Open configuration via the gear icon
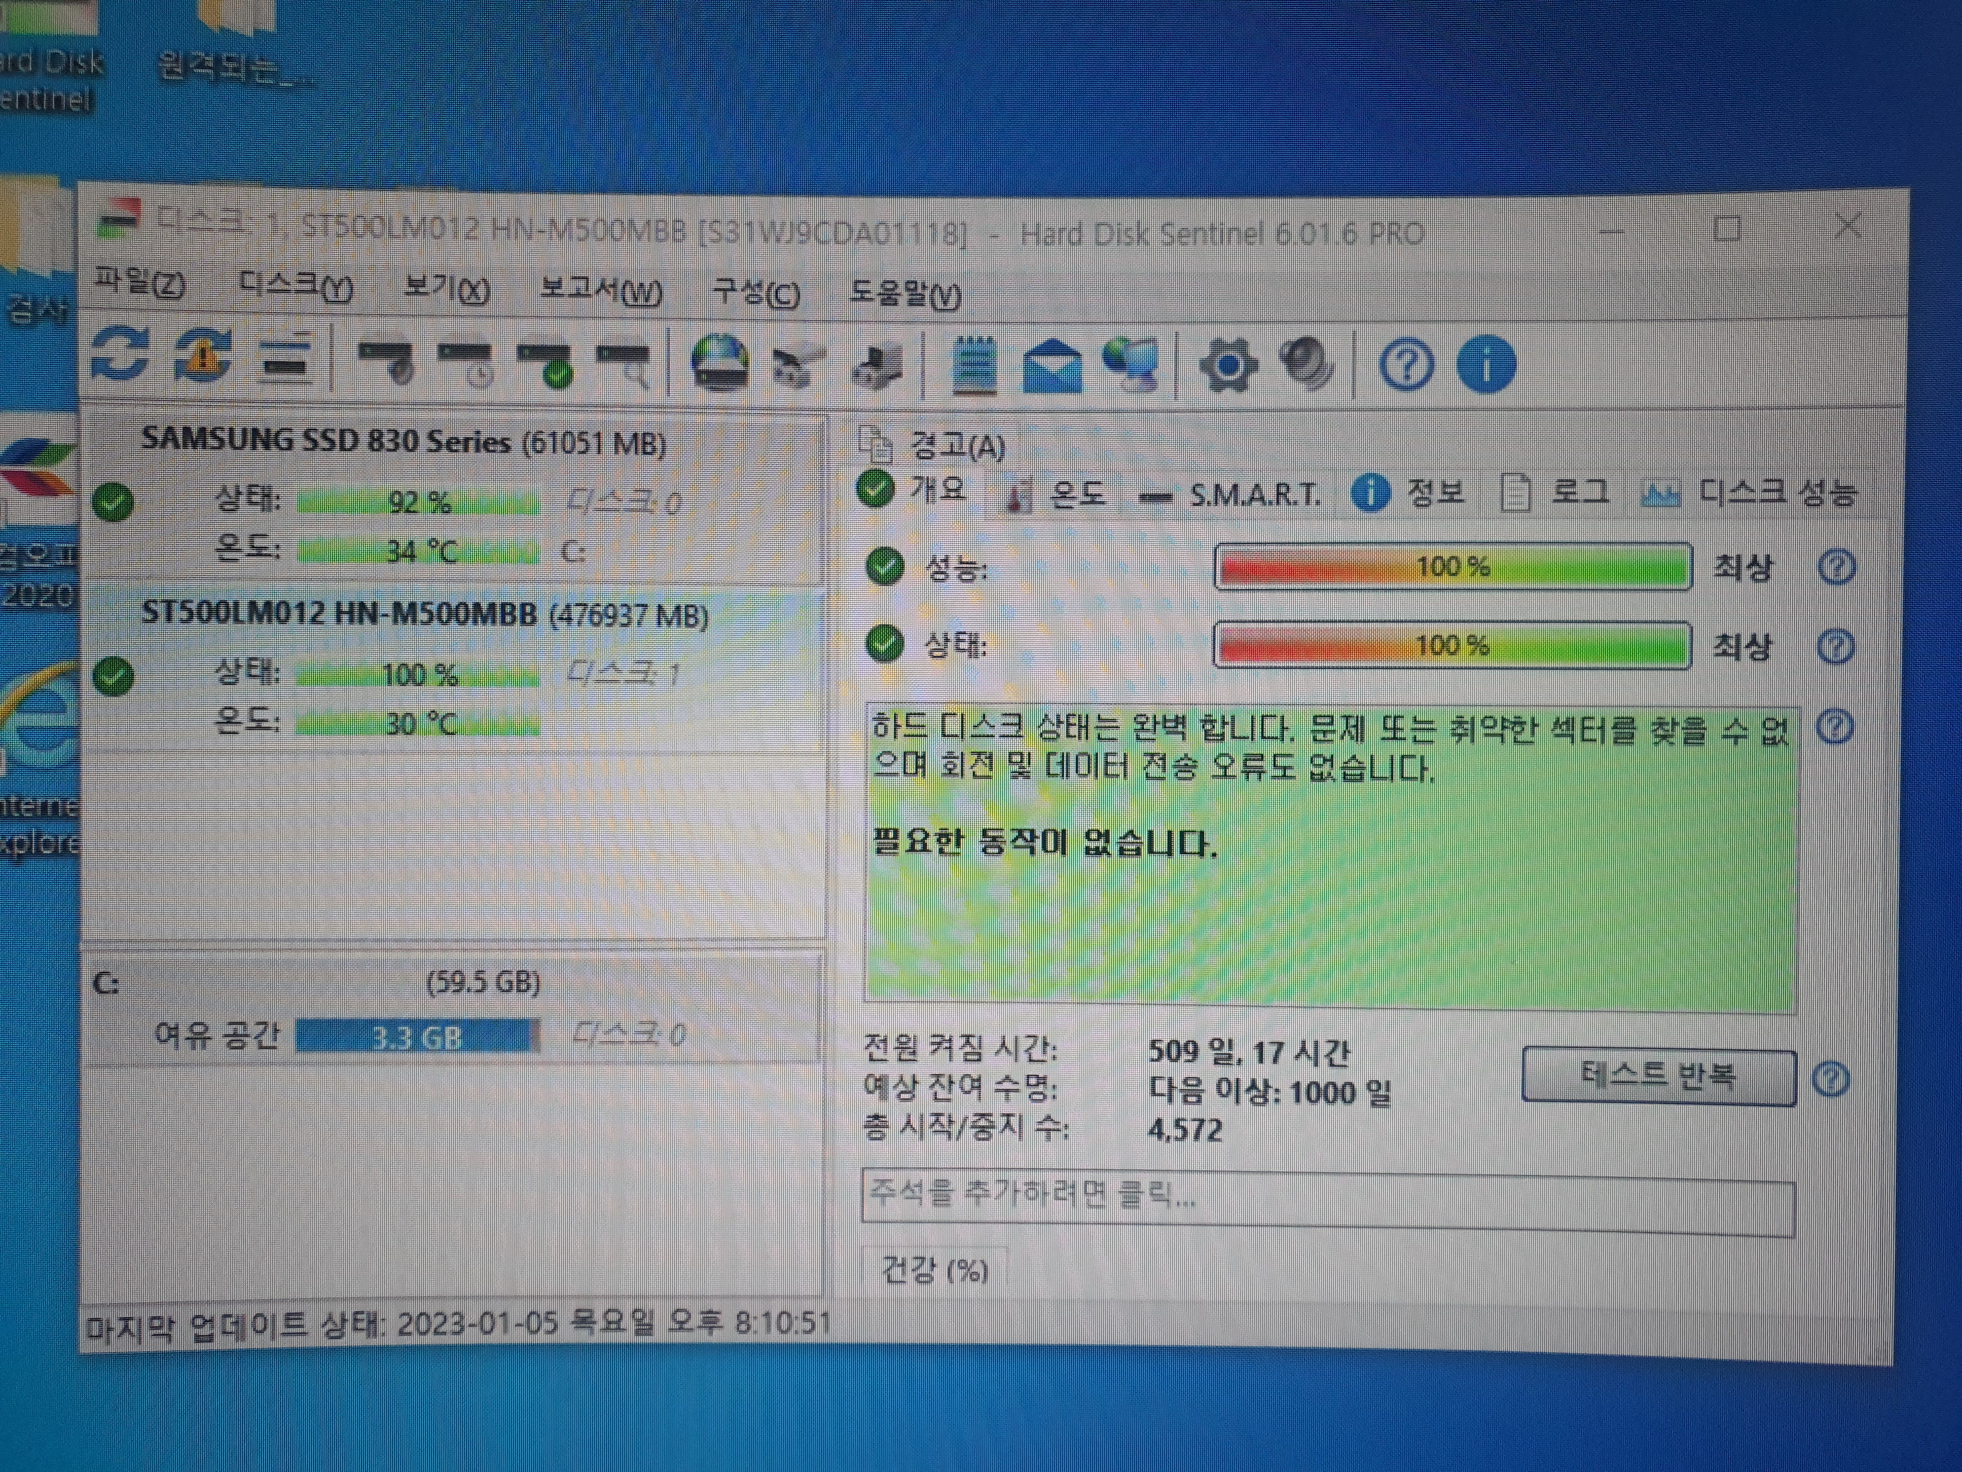The width and height of the screenshot is (1962, 1472). pos(1228,365)
